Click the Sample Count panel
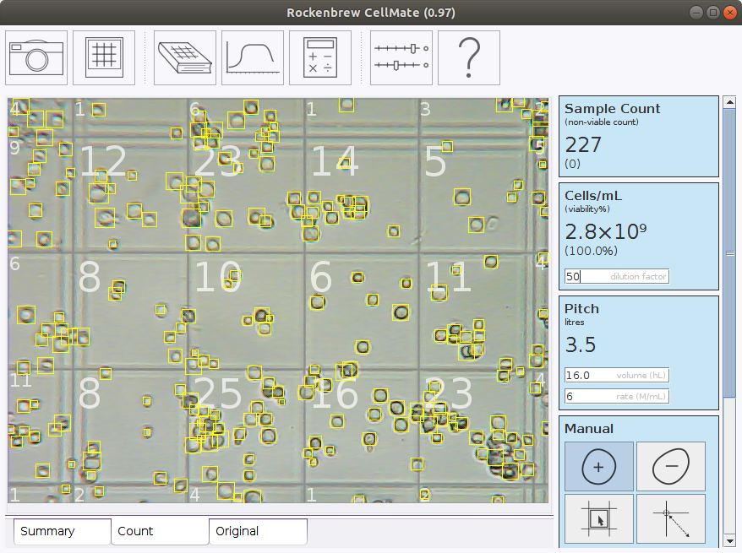The width and height of the screenshot is (742, 553). tap(639, 136)
